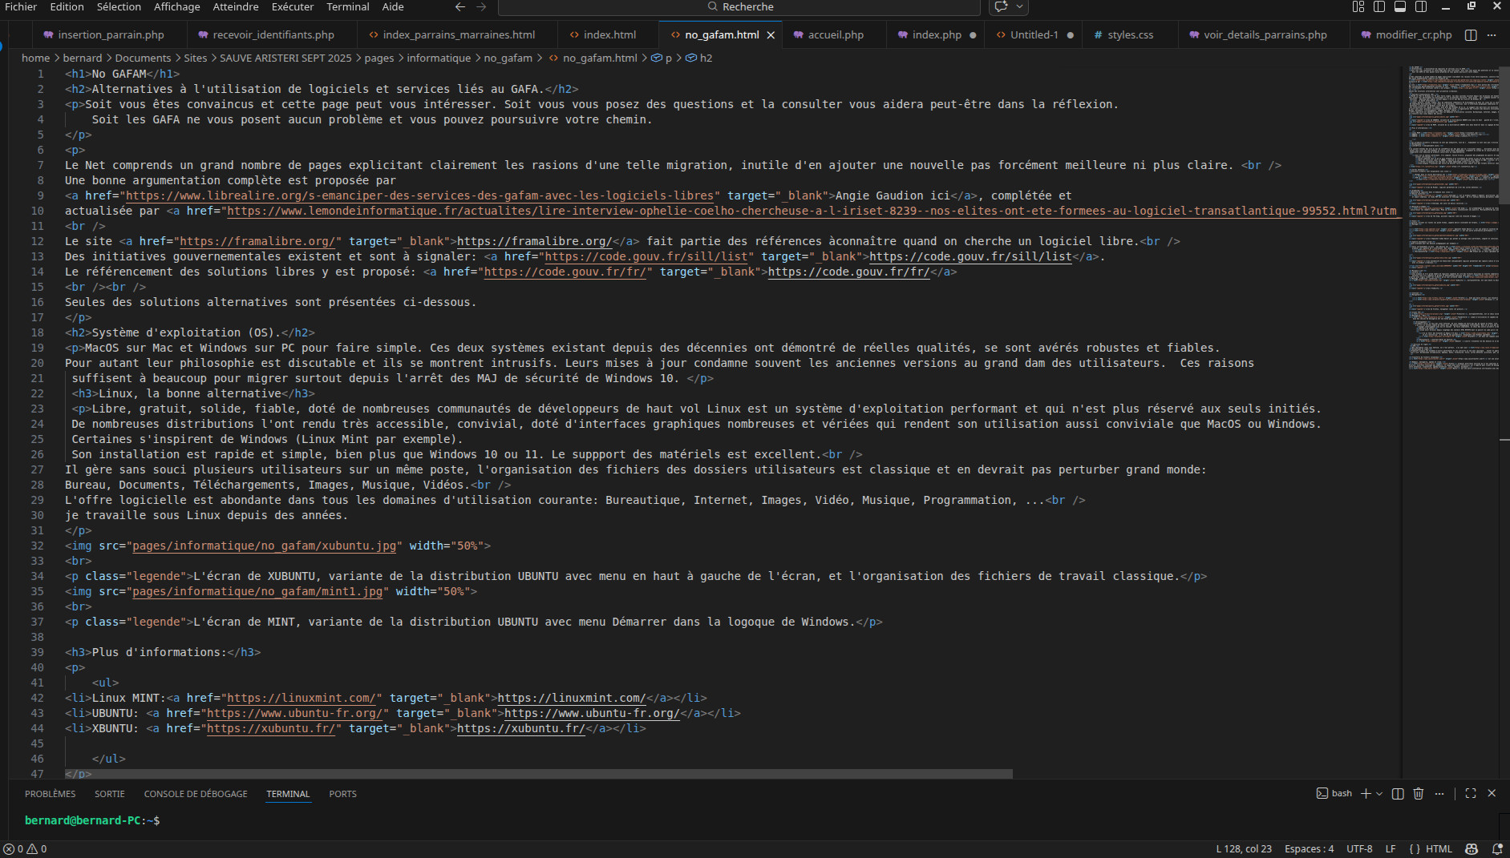Open the PROBLÈMES panel tab
This screenshot has height=858, width=1510.
tap(50, 794)
